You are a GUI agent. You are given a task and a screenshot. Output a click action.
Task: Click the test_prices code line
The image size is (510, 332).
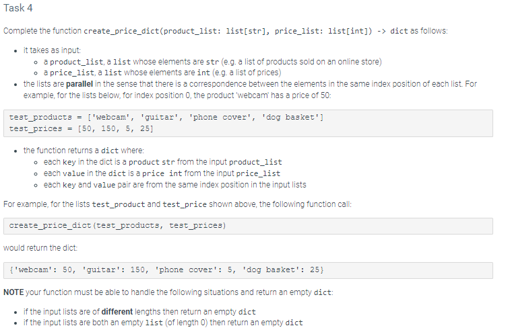(81, 129)
